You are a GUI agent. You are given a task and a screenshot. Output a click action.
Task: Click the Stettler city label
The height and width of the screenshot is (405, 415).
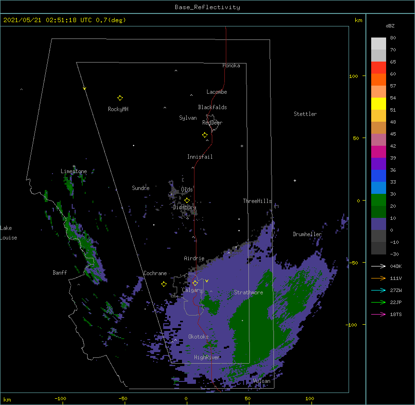click(x=305, y=114)
